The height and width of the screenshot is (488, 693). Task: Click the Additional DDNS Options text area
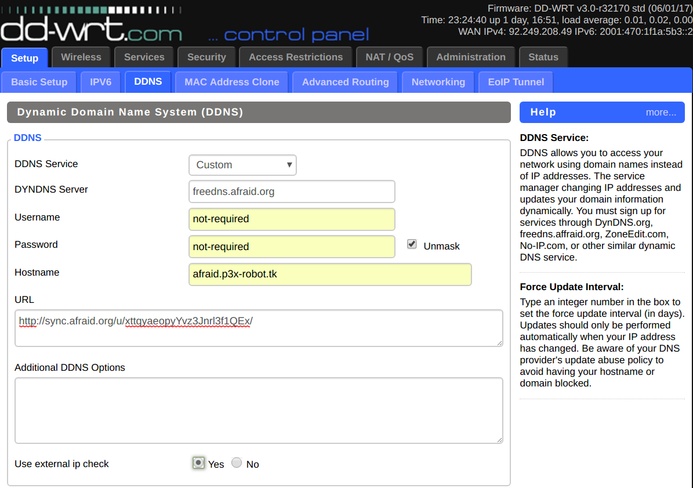pyautogui.click(x=259, y=411)
